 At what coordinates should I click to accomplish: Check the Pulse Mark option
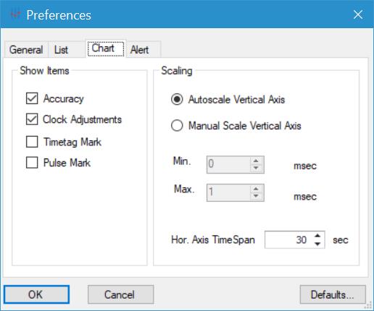32,163
